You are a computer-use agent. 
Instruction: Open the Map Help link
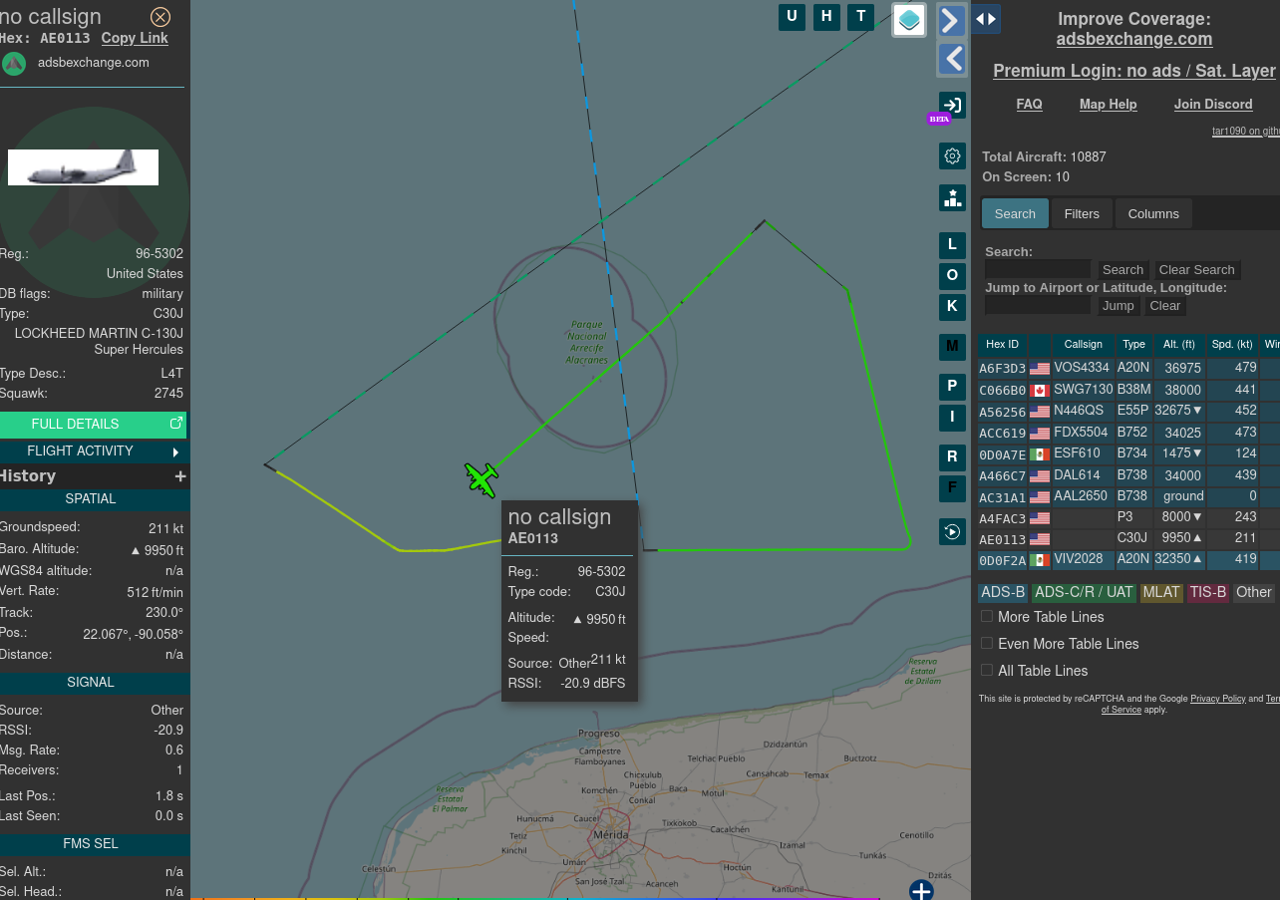(1108, 104)
